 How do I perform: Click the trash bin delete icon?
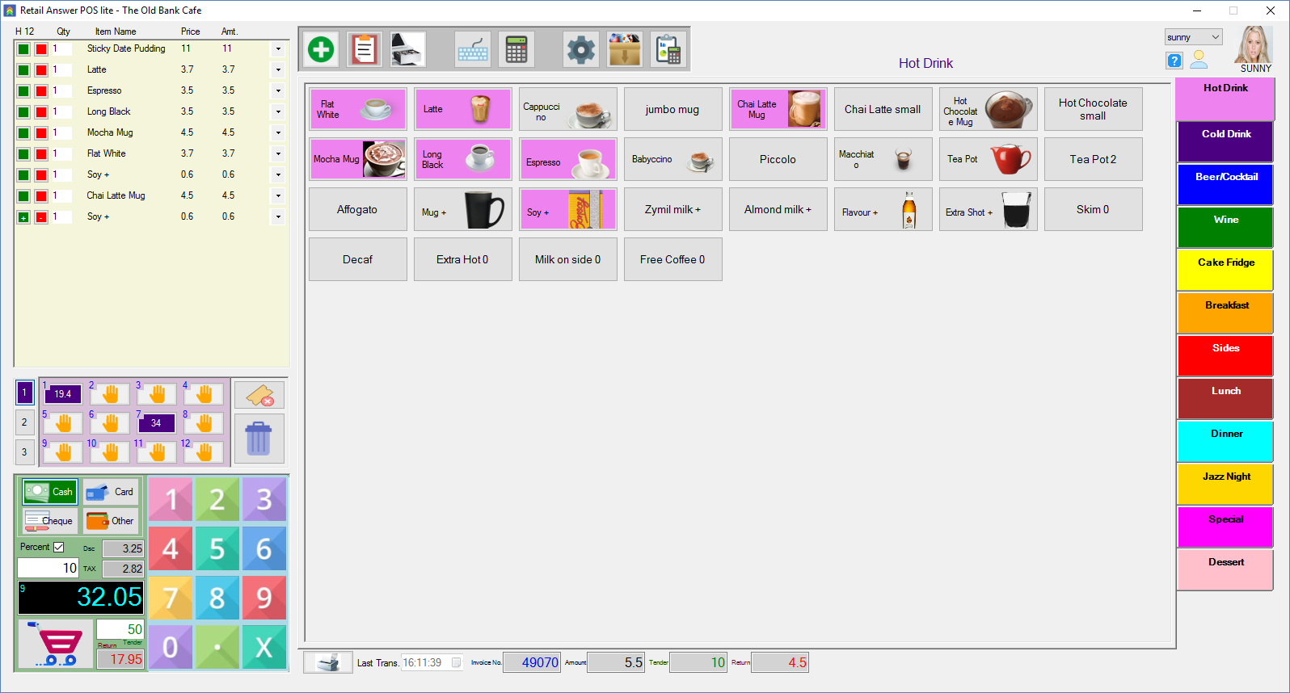pyautogui.click(x=259, y=439)
